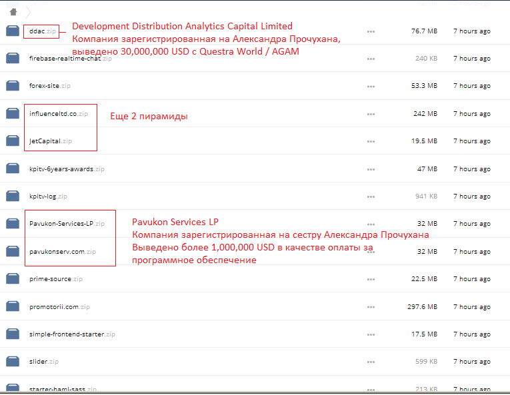Click the archive icon beside Pavukon-Services-LP.zip

point(13,223)
